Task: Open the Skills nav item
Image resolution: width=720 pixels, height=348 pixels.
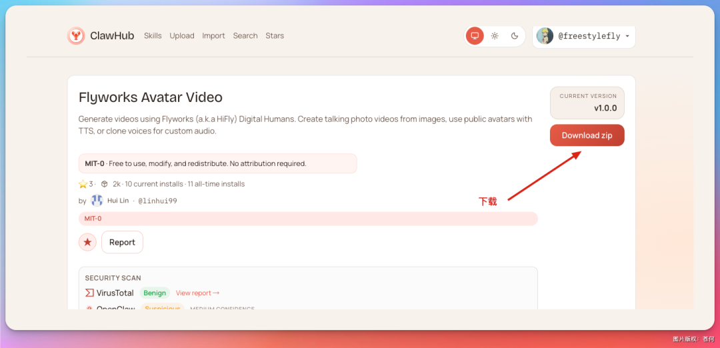Action: (153, 36)
